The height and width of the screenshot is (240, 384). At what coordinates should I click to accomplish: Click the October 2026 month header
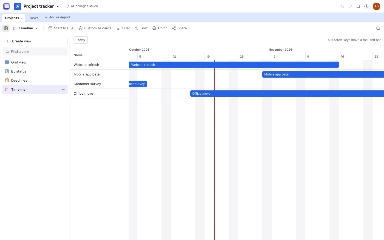pyautogui.click(x=139, y=50)
